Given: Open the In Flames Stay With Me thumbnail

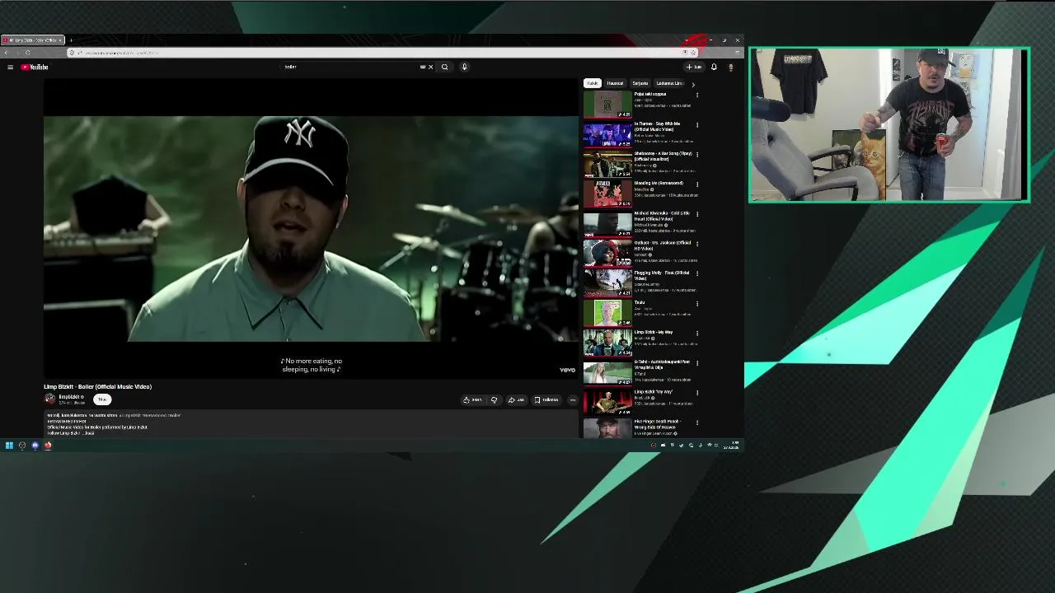Looking at the screenshot, I should pyautogui.click(x=607, y=134).
